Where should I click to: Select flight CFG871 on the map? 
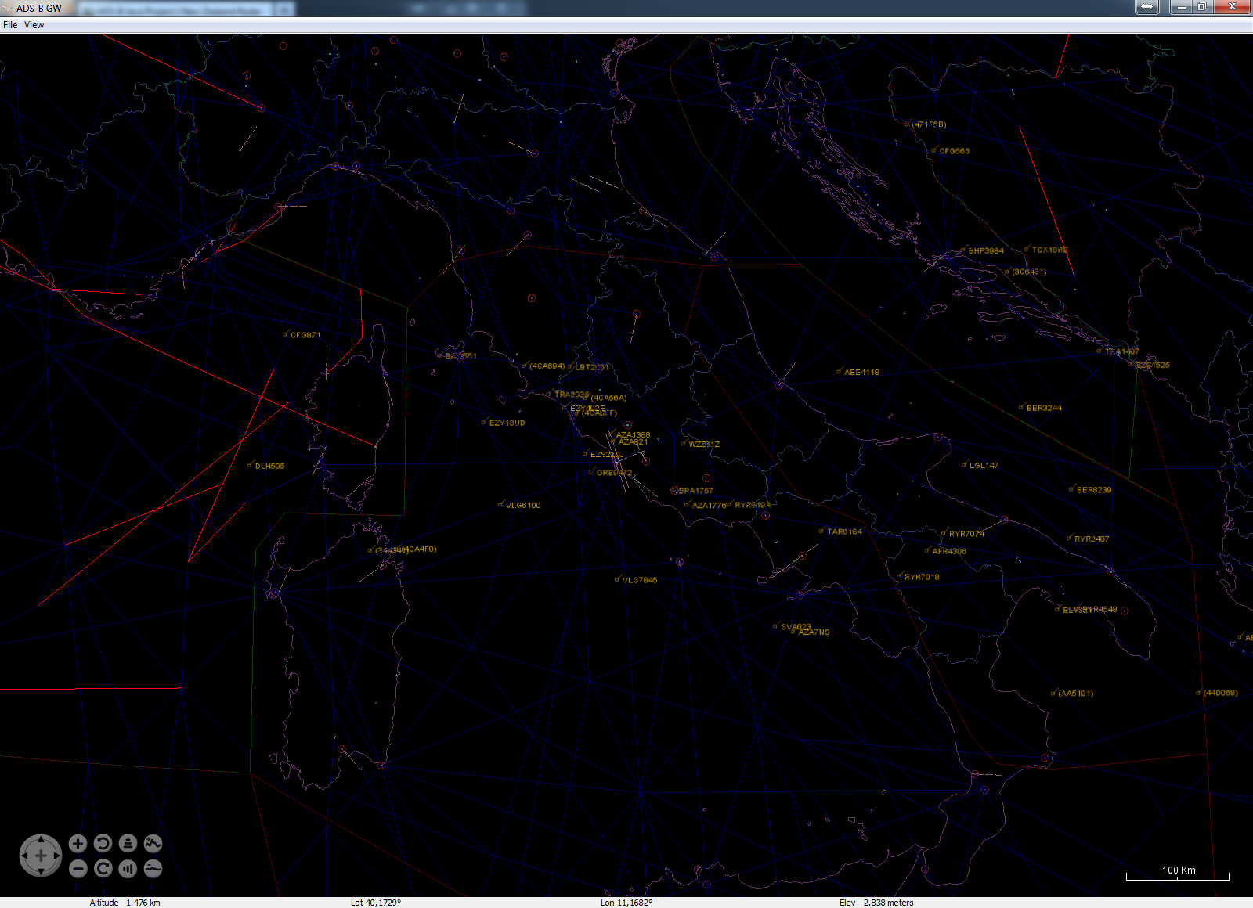[x=304, y=337]
